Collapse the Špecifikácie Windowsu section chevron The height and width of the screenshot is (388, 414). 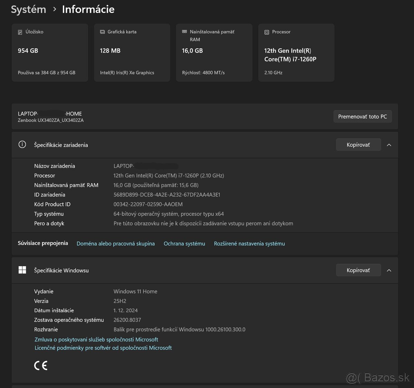tap(389, 270)
